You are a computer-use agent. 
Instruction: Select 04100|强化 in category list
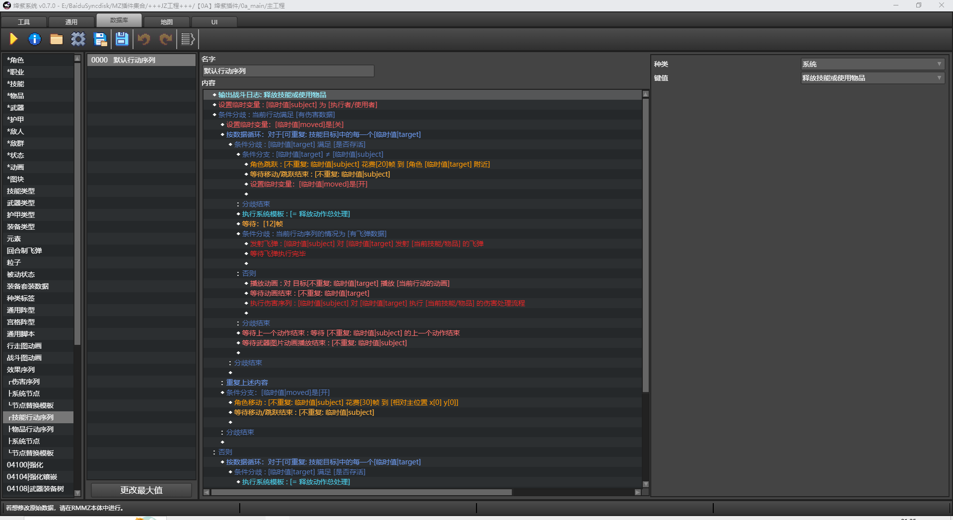[x=39, y=465]
